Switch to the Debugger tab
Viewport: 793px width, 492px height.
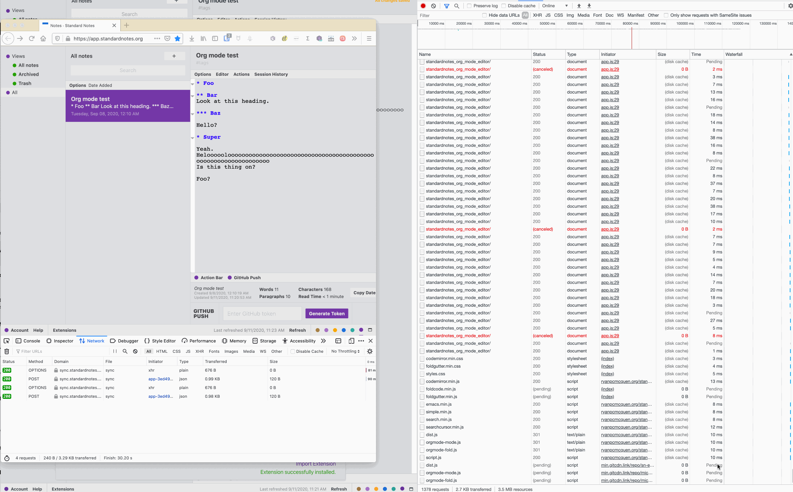tap(124, 341)
